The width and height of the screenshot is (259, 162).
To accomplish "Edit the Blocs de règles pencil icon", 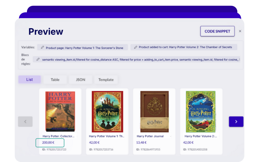I will click(x=38, y=59).
